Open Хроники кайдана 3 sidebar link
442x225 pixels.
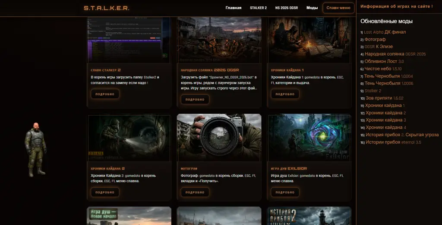[386, 120]
